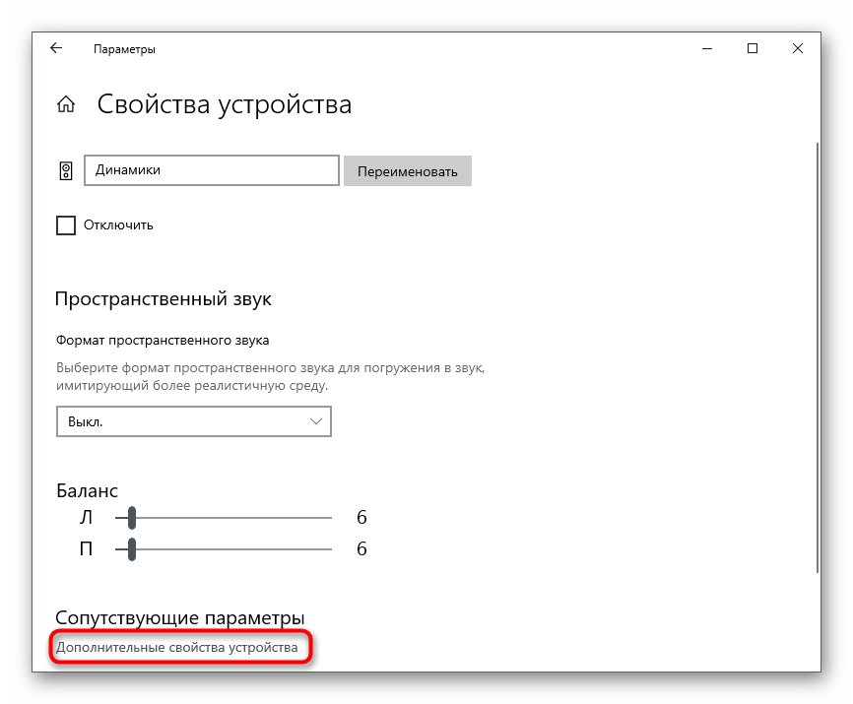Click the middle of the Л slider track
The image size is (853, 704).
tap(224, 518)
